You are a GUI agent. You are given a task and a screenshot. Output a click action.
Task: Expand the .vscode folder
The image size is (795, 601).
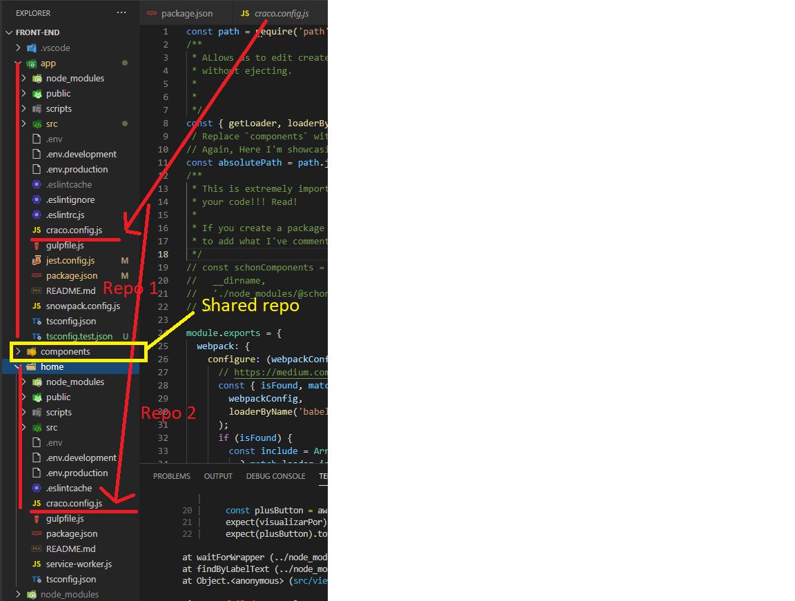(x=18, y=48)
